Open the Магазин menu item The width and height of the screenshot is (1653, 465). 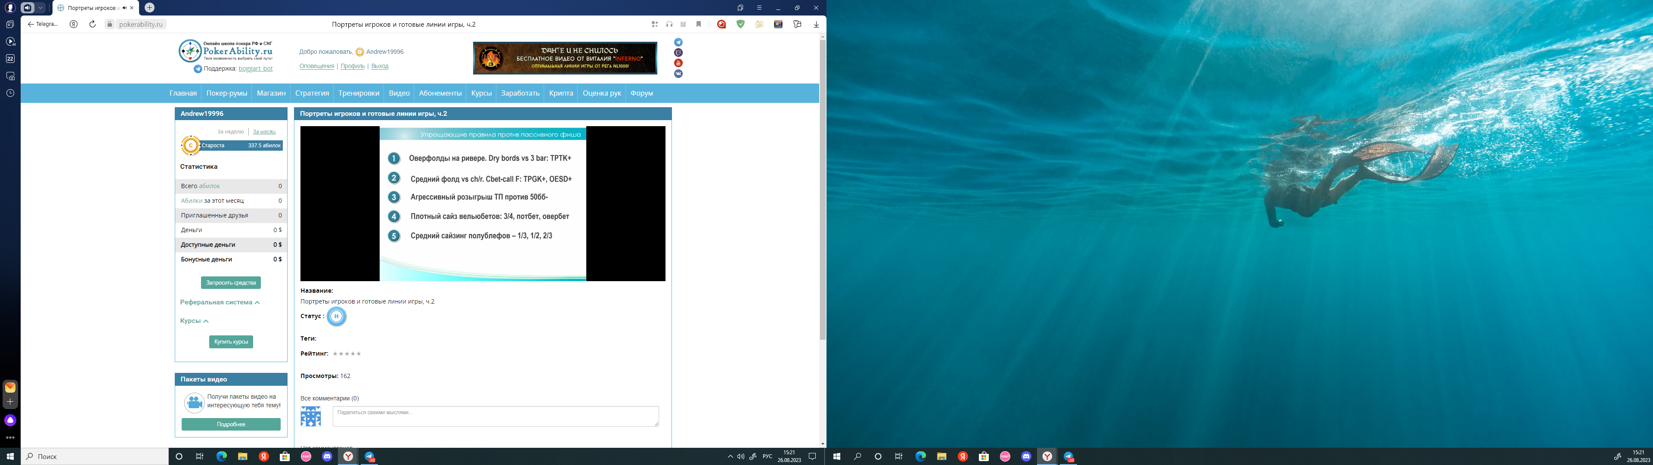pyautogui.click(x=272, y=93)
